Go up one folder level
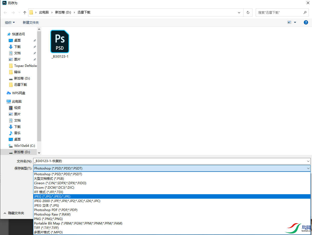 point(25,13)
